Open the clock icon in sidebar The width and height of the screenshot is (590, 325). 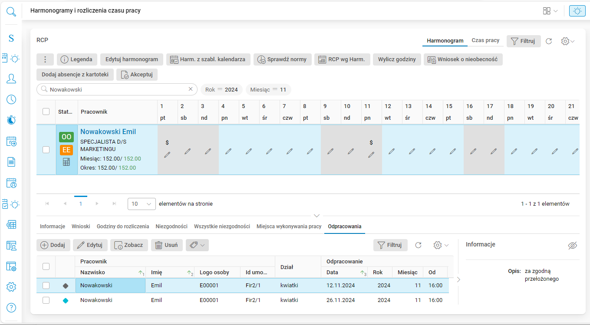click(11, 99)
